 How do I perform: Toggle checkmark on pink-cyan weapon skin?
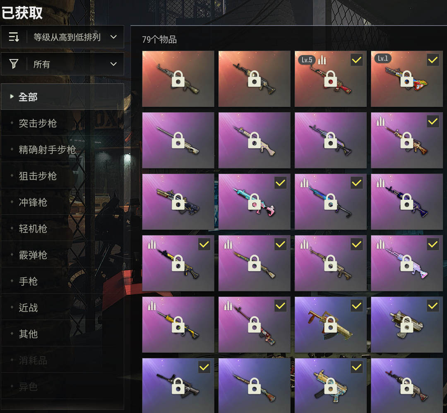(281, 182)
